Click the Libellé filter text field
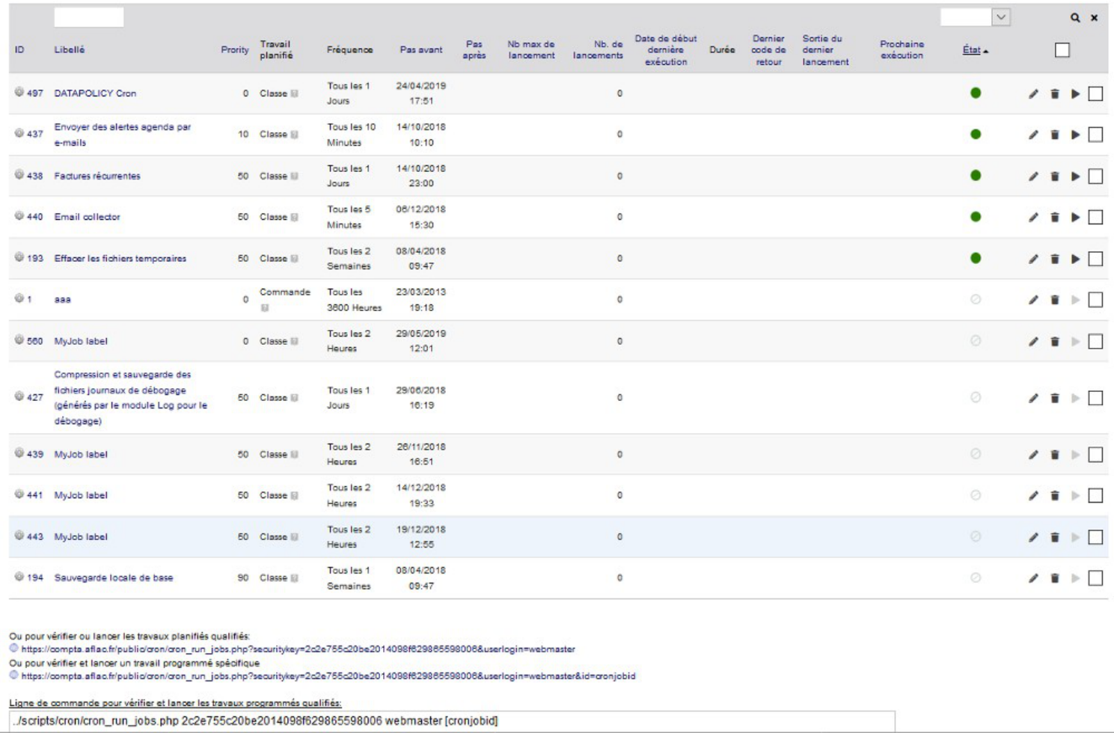This screenshot has height=733, width=1114. 89,17
